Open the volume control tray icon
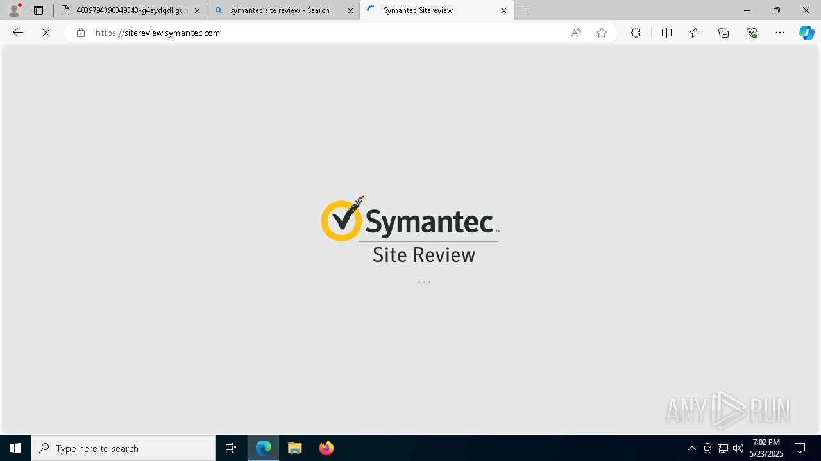 738,448
